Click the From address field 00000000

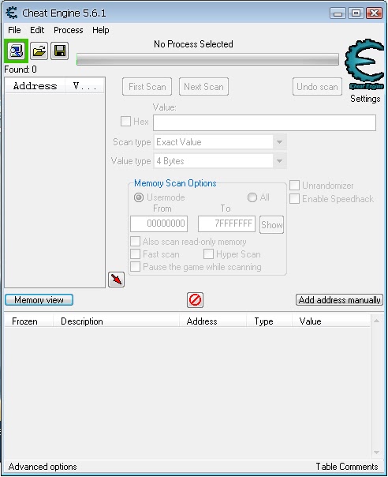(x=159, y=223)
